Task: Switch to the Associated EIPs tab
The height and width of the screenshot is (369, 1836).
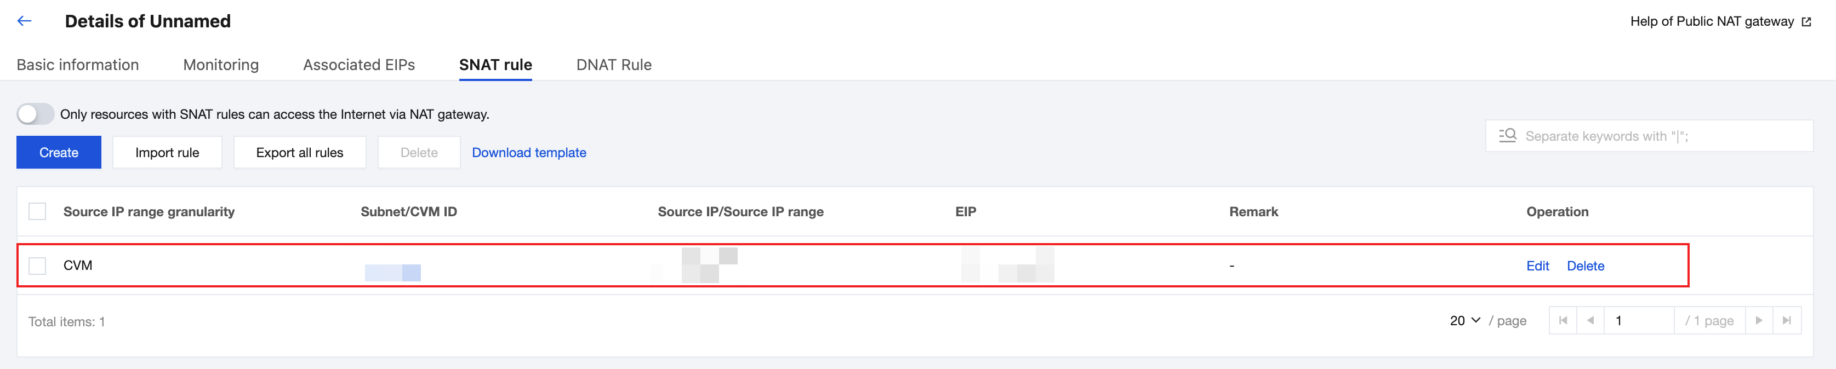Action: (x=358, y=65)
